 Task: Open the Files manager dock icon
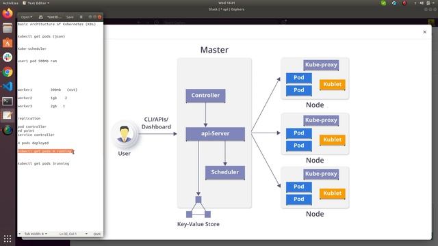coord(8,28)
